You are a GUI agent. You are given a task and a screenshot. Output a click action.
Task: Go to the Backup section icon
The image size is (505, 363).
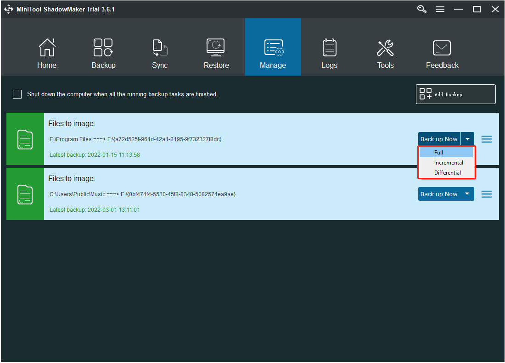click(103, 48)
